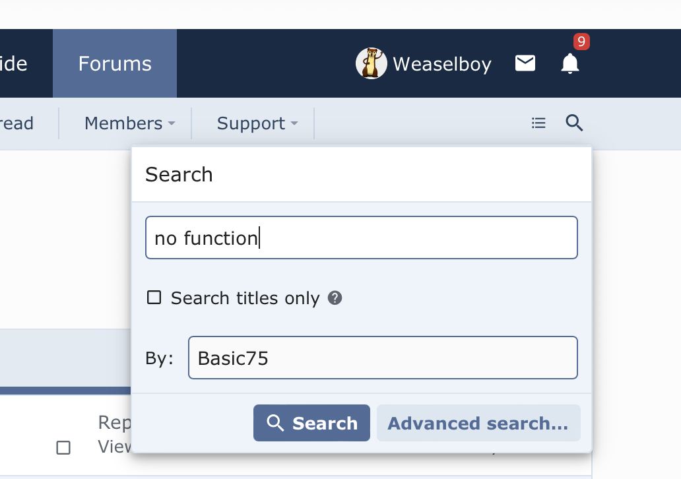
Task: Click the By: label
Action: [x=159, y=358]
